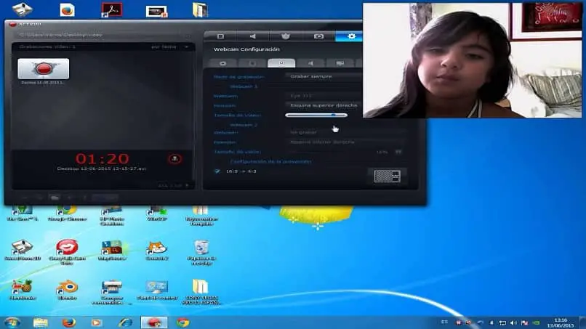Open the folder icon at top of desktop
586x329 pixels.
201,10
